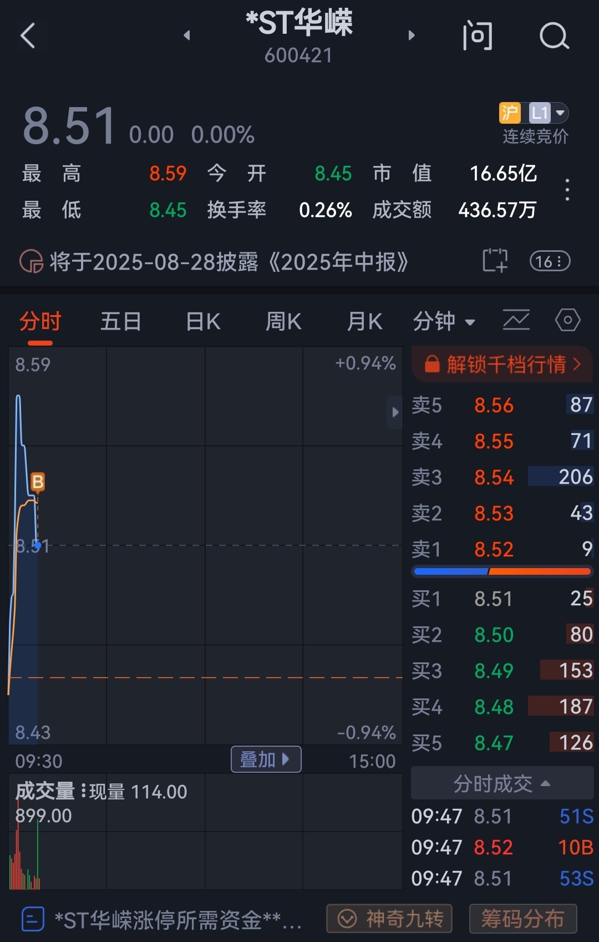
Task: Open the 2025年中报 disclosure notice
Action: point(229,262)
